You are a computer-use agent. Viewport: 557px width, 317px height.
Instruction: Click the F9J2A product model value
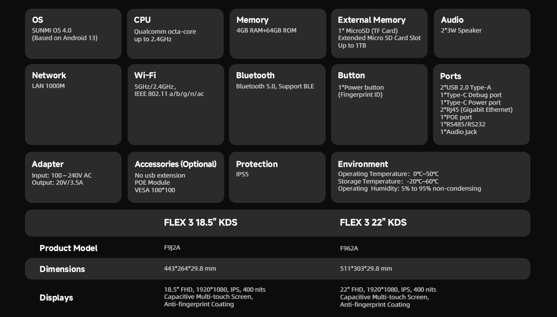[x=172, y=248]
